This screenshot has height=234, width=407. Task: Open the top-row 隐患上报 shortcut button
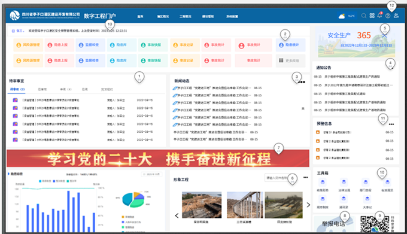(59, 45)
